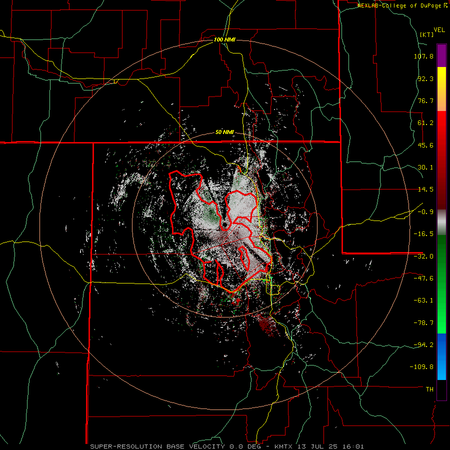Click the -63.1 legend value
Viewport: 450px width, 450px height.
tap(423, 300)
